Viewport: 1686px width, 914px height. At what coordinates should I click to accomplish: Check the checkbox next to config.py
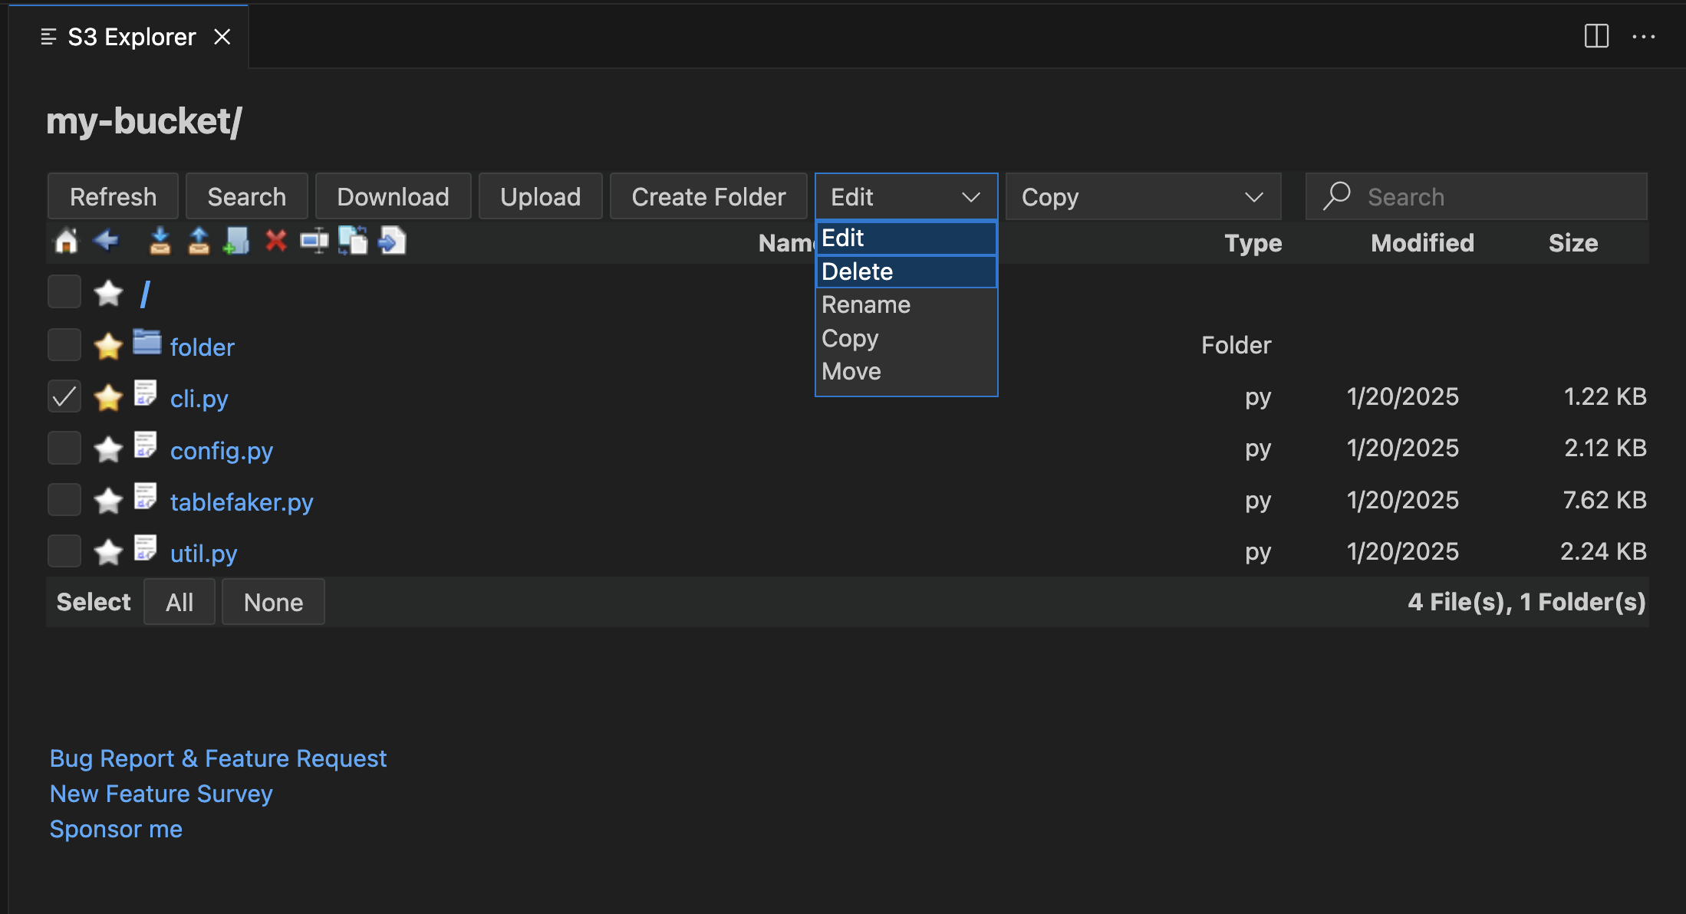pyautogui.click(x=64, y=448)
